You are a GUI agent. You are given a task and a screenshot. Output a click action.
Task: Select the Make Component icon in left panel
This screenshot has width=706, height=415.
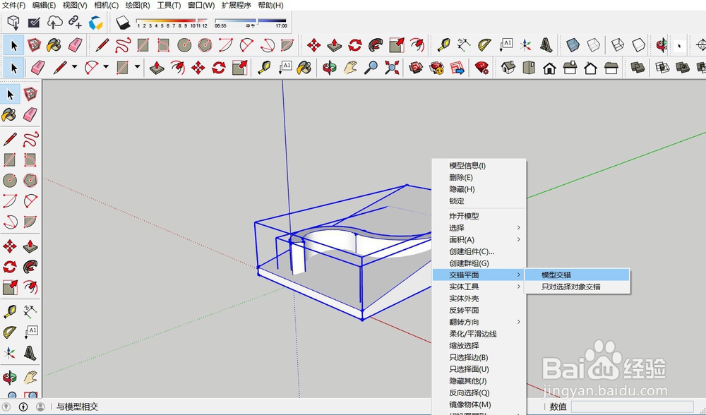tap(30, 95)
